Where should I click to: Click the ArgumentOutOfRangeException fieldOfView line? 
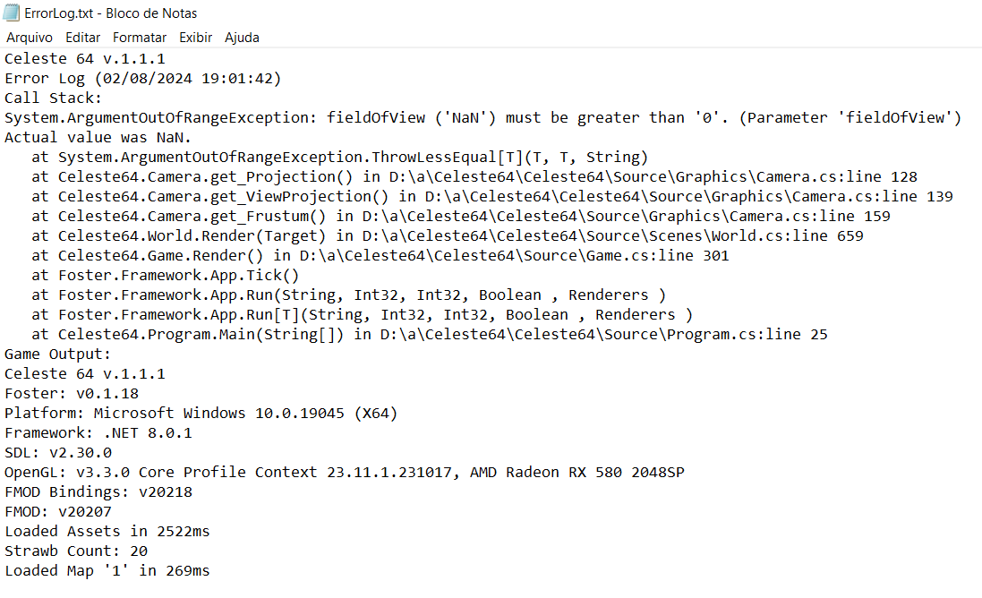pyautogui.click(x=482, y=118)
